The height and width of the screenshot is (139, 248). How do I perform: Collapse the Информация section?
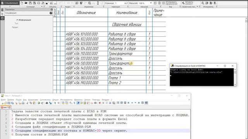tap(24, 20)
